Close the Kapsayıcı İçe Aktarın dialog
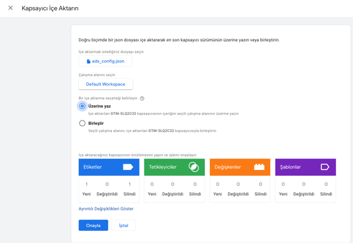The image size is (353, 243). click(10, 8)
